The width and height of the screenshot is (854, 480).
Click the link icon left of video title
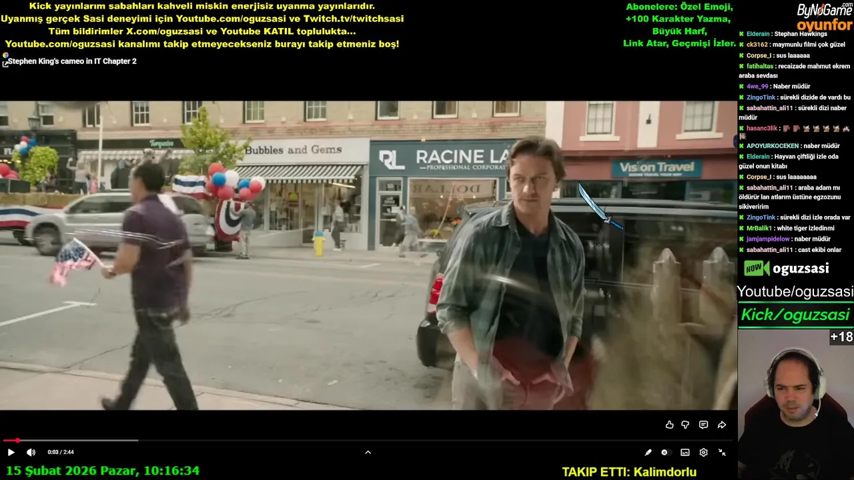click(5, 63)
